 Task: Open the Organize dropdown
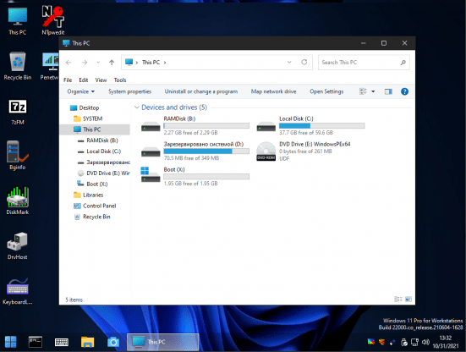(81, 91)
